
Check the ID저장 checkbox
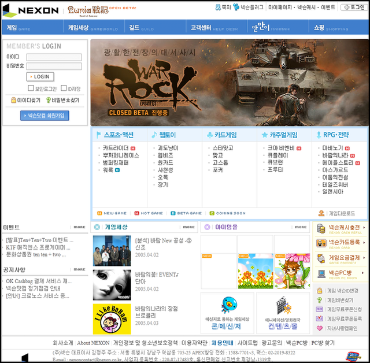pyautogui.click(x=63, y=88)
